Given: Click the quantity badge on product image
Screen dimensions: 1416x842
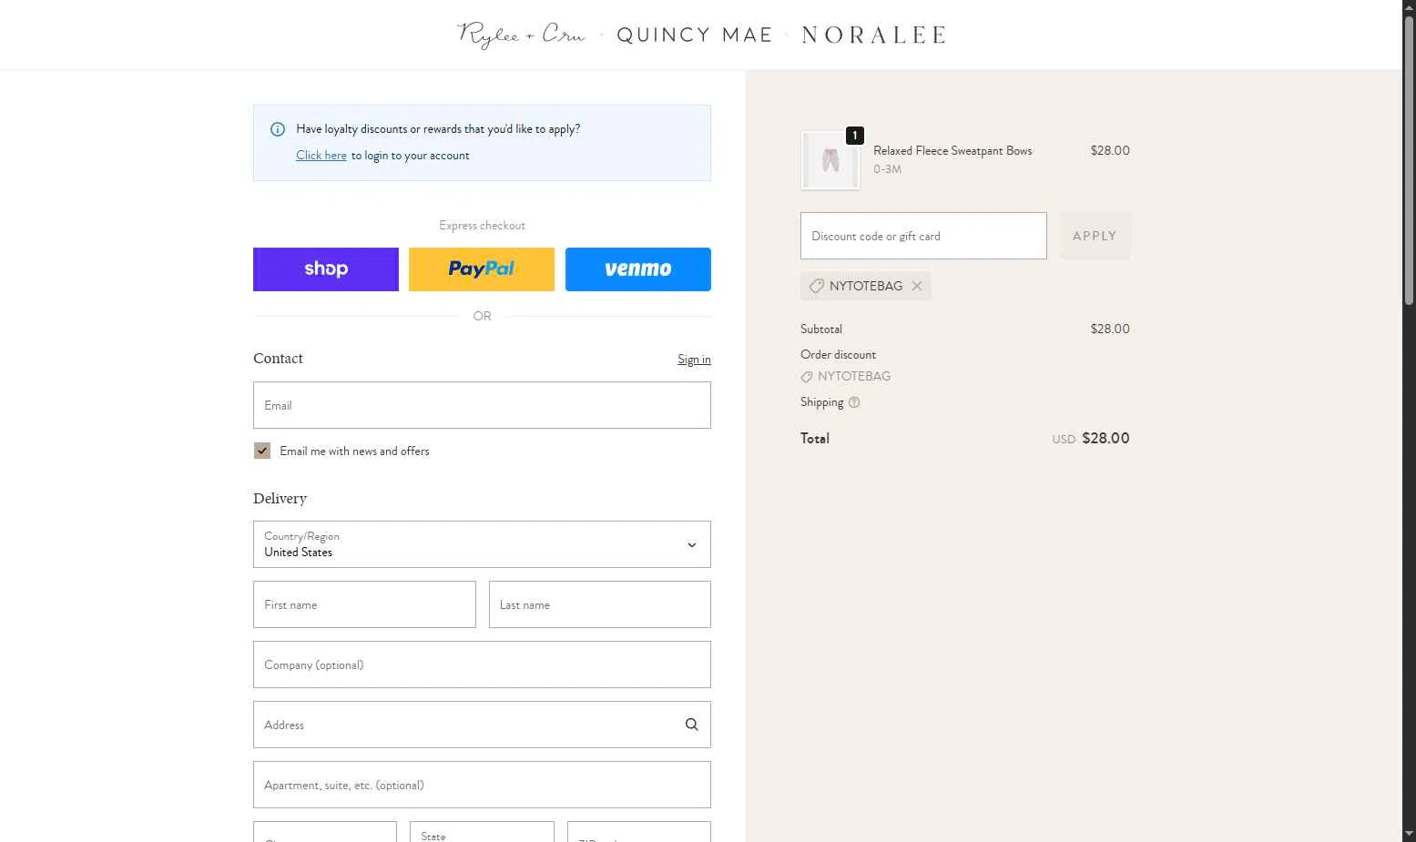Looking at the screenshot, I should [x=855, y=136].
